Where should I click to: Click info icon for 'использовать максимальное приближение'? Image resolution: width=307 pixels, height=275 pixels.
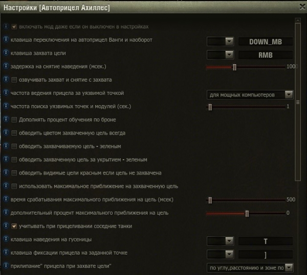tap(6, 186)
